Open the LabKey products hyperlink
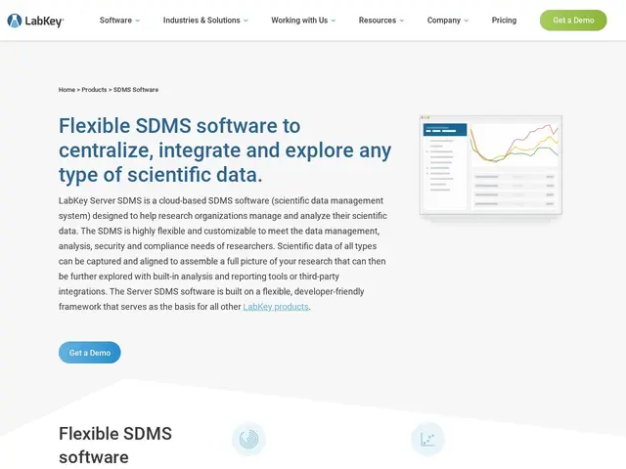The image size is (626, 469). (x=276, y=307)
